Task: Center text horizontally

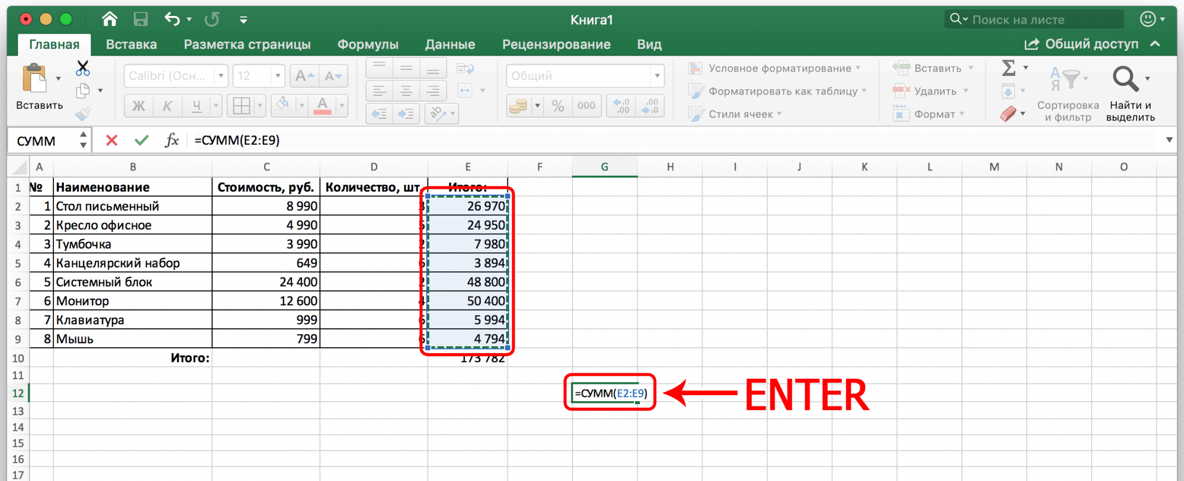Action: [x=406, y=91]
